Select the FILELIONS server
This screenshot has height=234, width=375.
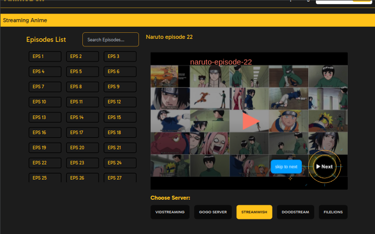coord(333,212)
